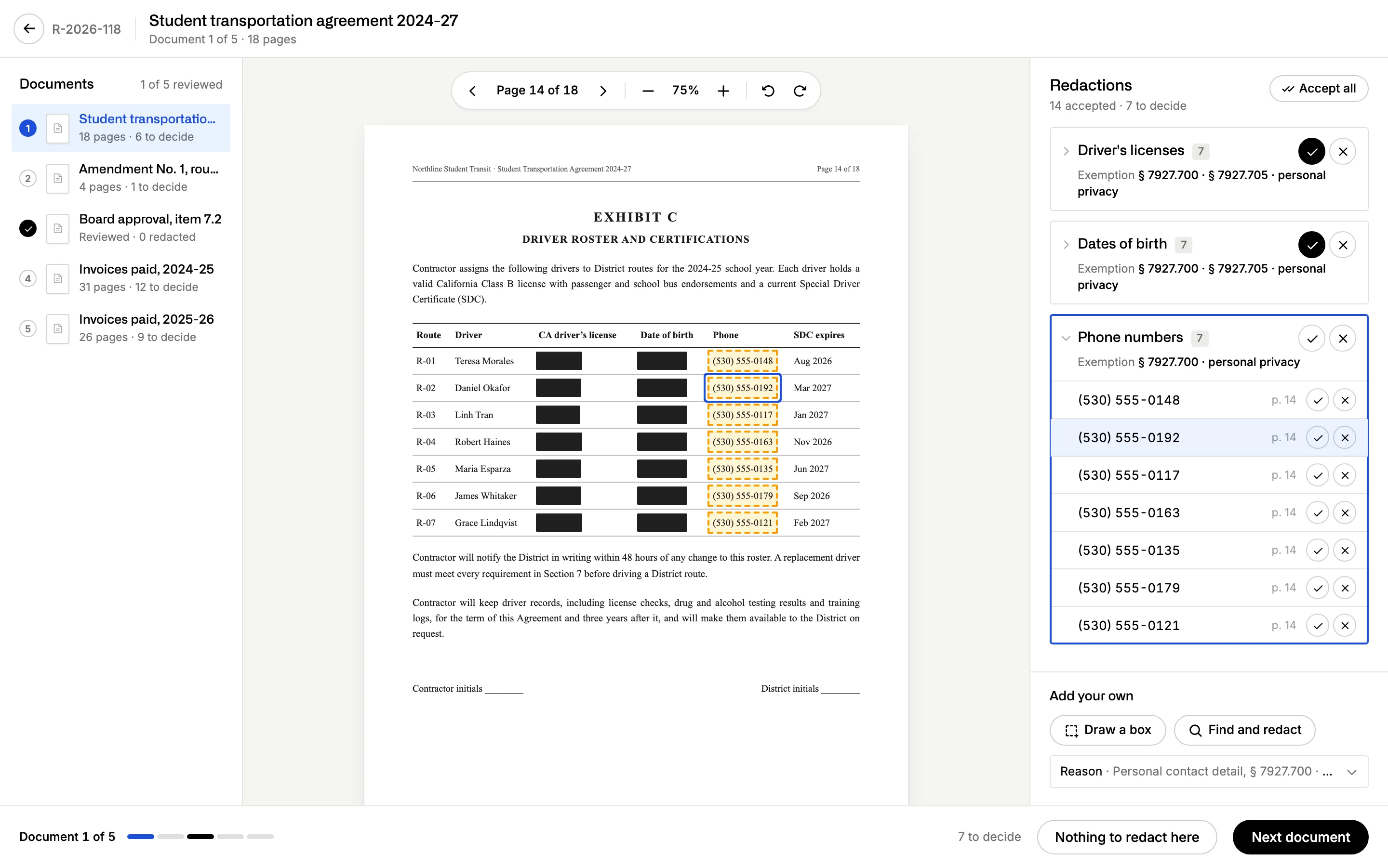Open Invoices paid, 2024-25 document
Viewport: 1388px width, 867px height.
[x=120, y=278]
